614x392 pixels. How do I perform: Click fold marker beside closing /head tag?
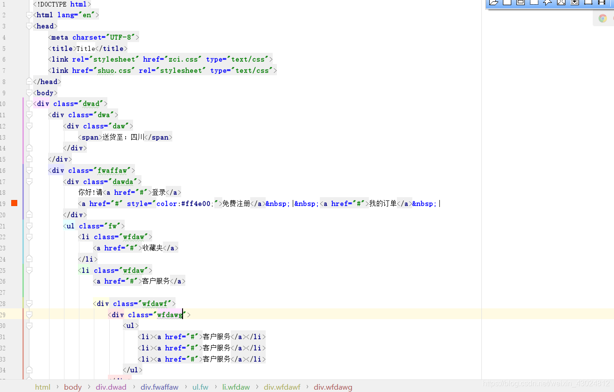[x=29, y=81]
